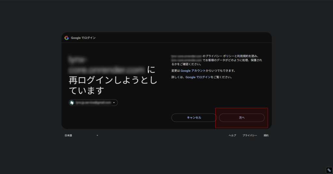333x174 pixels.
Task: Click blurred app domain before でお客様のデータ text
Action: tap(186, 60)
